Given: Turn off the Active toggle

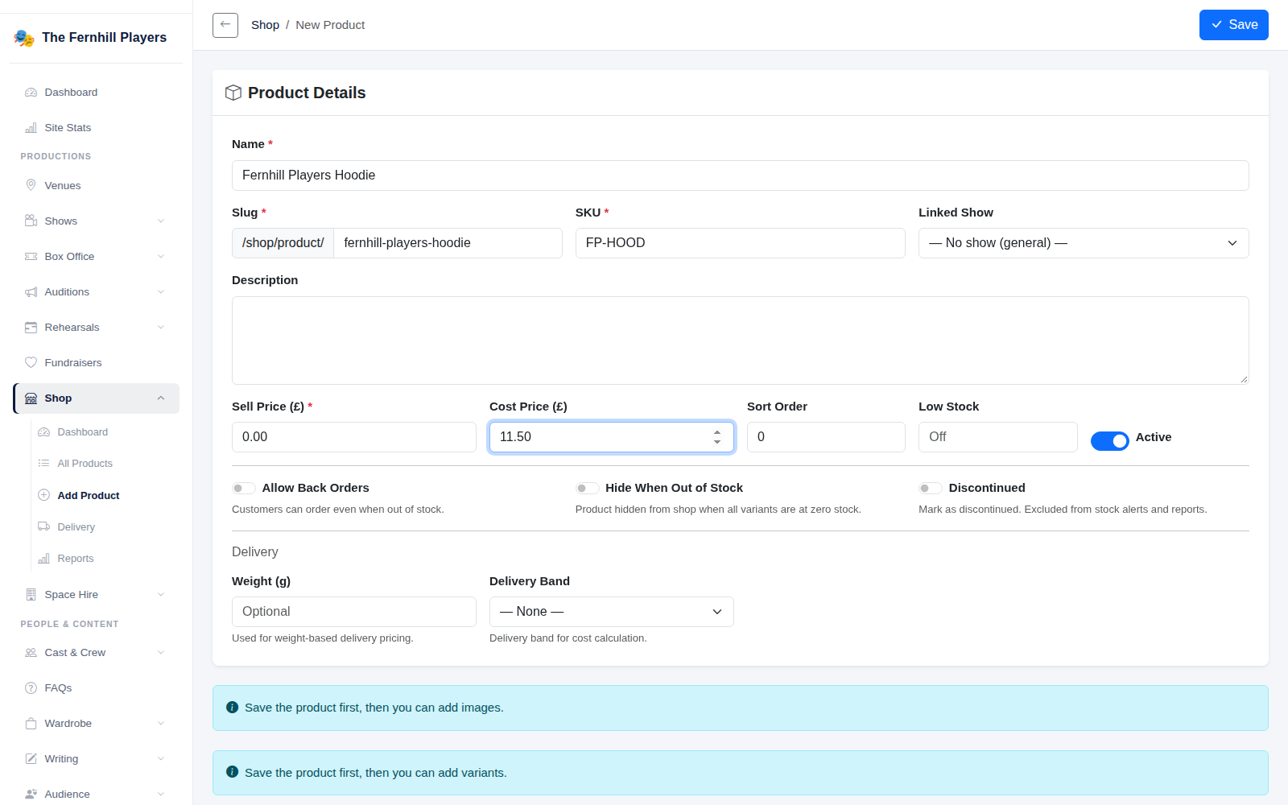Looking at the screenshot, I should click(1110, 441).
